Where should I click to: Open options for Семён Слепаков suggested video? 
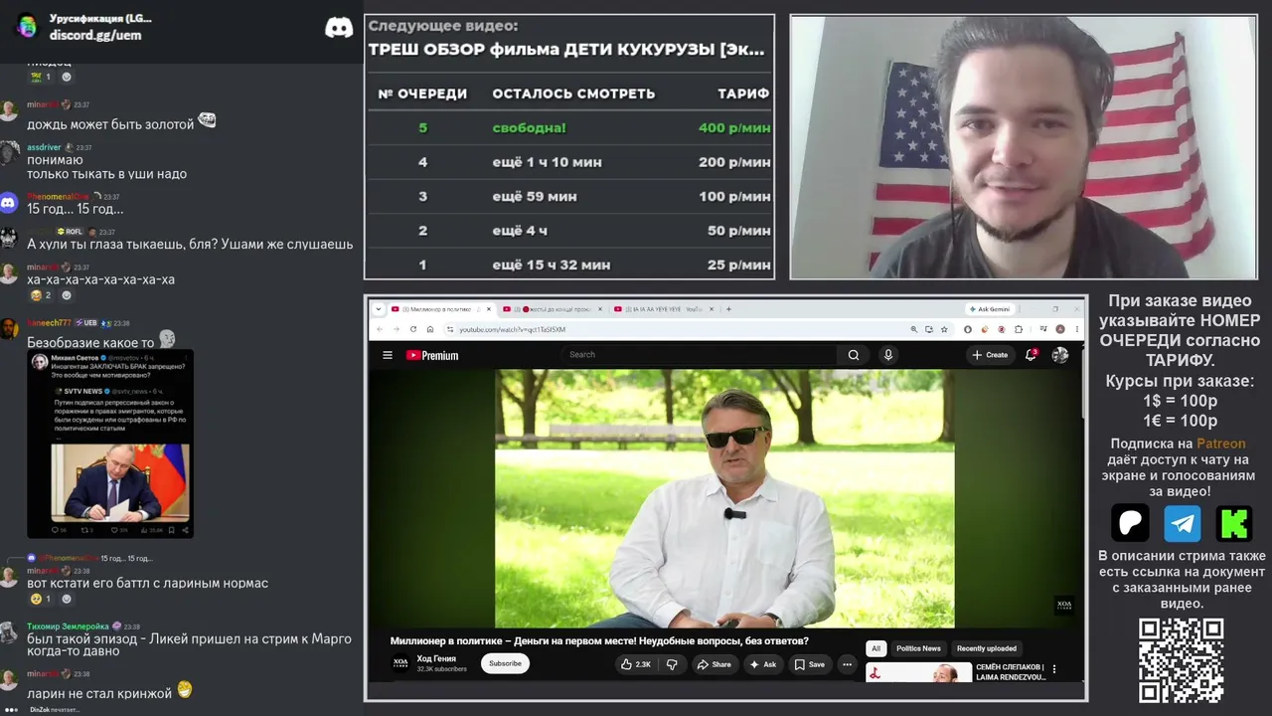pos(1054,670)
